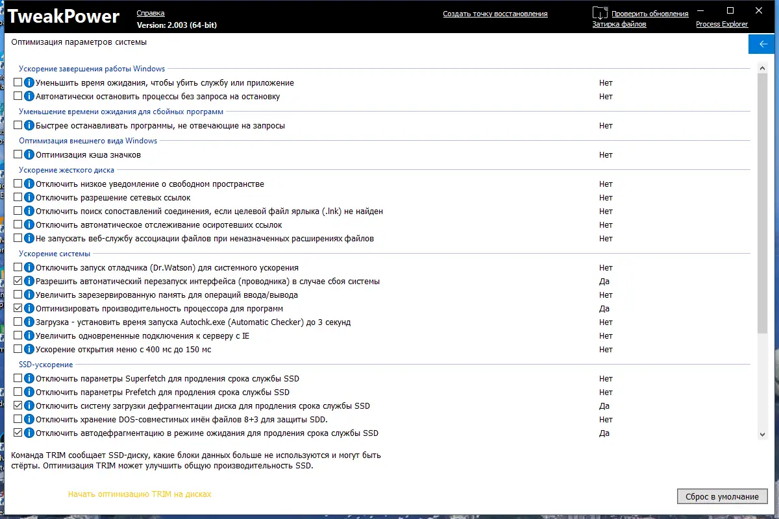
Task: Click the check-for-updates download icon
Action: pyautogui.click(x=600, y=12)
